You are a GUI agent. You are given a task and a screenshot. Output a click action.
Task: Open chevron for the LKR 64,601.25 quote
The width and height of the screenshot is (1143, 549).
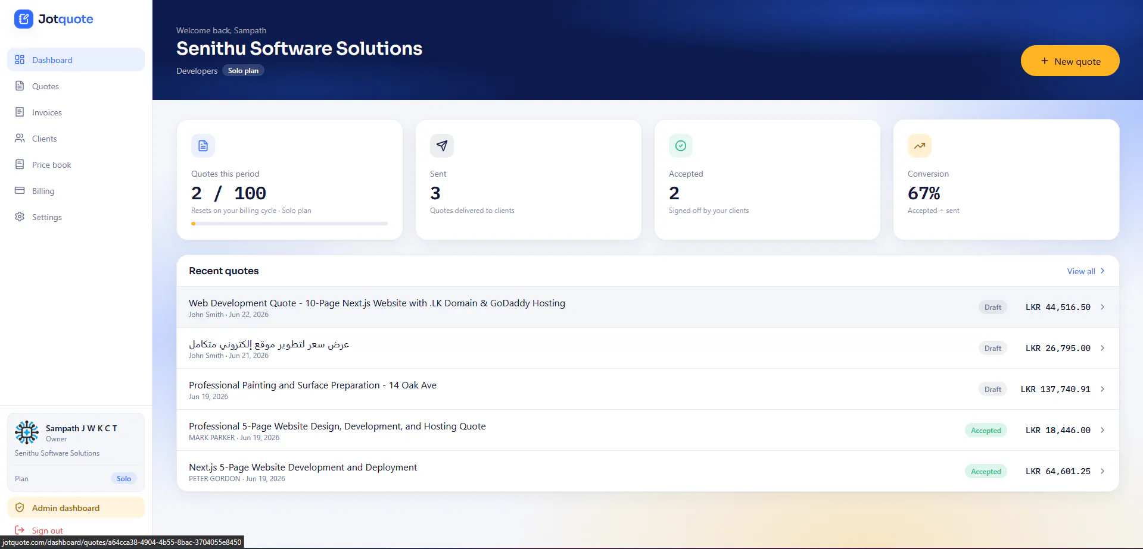point(1102,471)
